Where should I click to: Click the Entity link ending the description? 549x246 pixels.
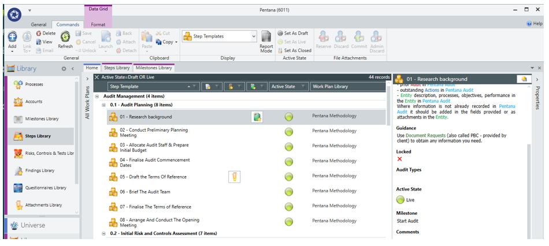(442, 117)
